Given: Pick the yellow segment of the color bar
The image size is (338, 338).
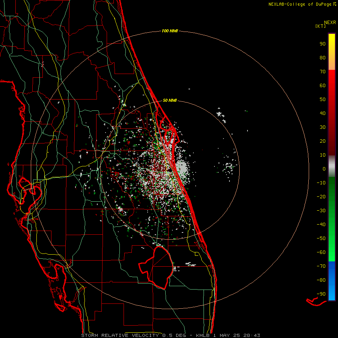Looking at the screenshot, I should point(332,52).
